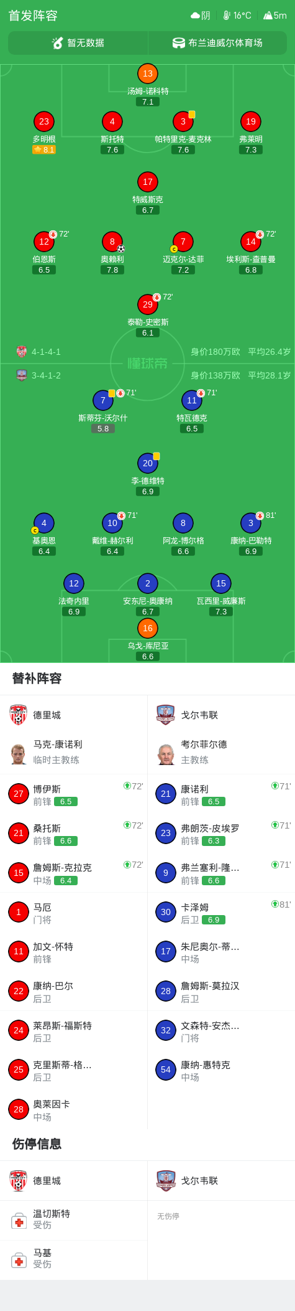The width and height of the screenshot is (295, 1311).
Task: Open injured player 温切斯特 medical icon
Action: [x=19, y=1221]
